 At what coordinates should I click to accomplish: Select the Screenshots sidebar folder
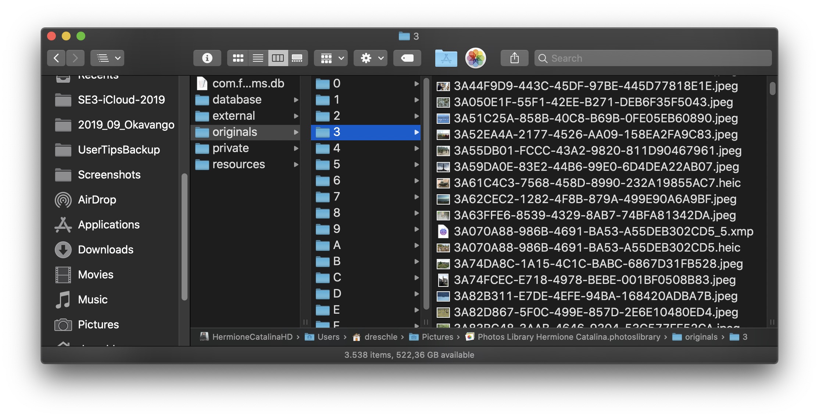109,175
